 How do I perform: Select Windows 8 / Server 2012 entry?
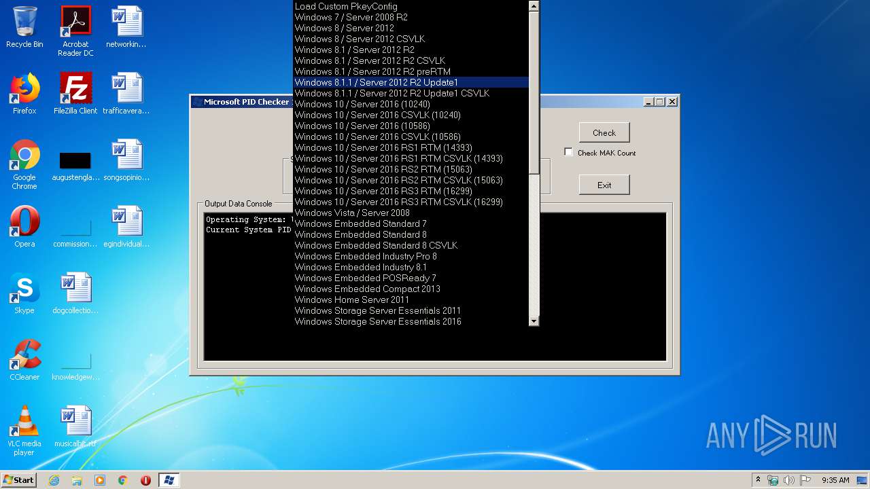[411, 28]
